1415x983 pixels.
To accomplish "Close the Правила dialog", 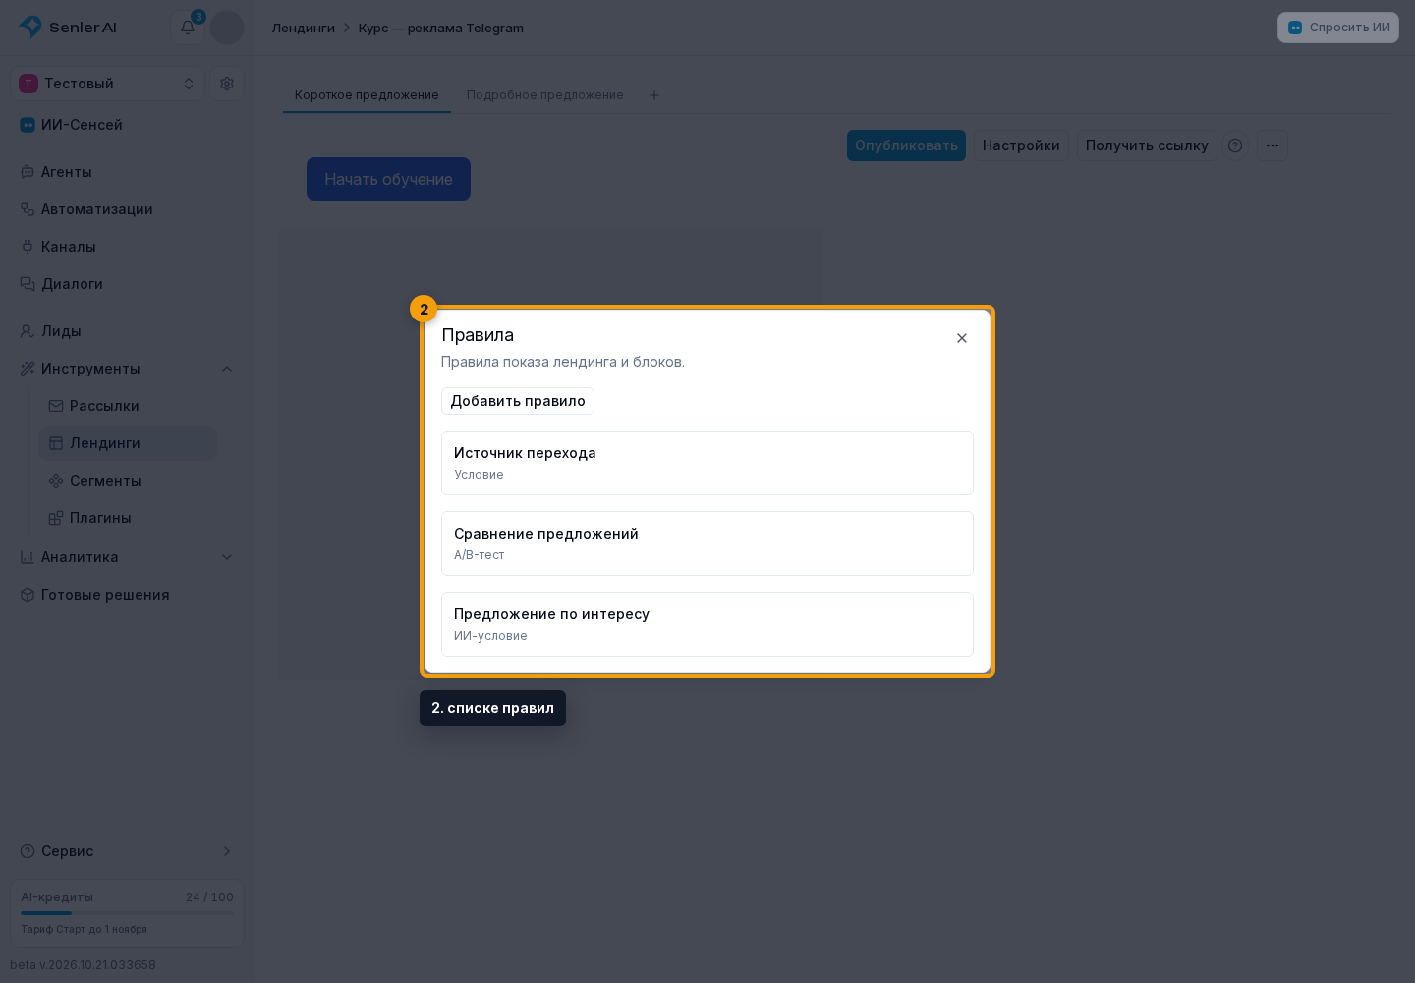I will 962,338.
